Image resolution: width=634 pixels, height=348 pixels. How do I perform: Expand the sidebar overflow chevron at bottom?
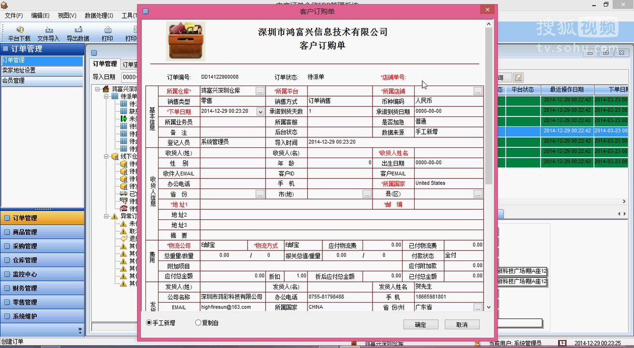[x=80, y=330]
